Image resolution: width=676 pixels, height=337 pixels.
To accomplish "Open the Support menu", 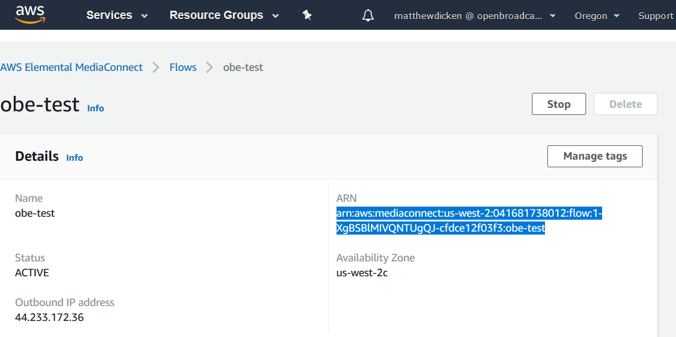I will coord(656,16).
